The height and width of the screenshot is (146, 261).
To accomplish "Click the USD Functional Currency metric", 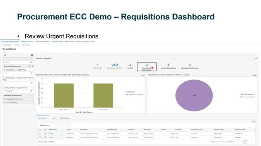I will click(115, 66).
